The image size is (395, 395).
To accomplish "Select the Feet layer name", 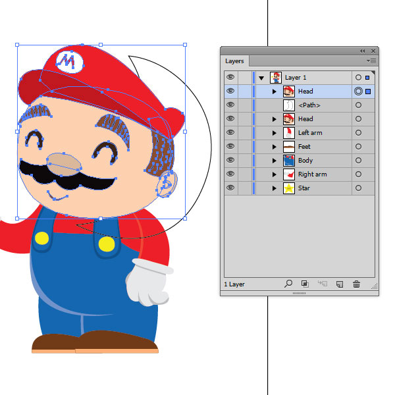I will (x=304, y=147).
